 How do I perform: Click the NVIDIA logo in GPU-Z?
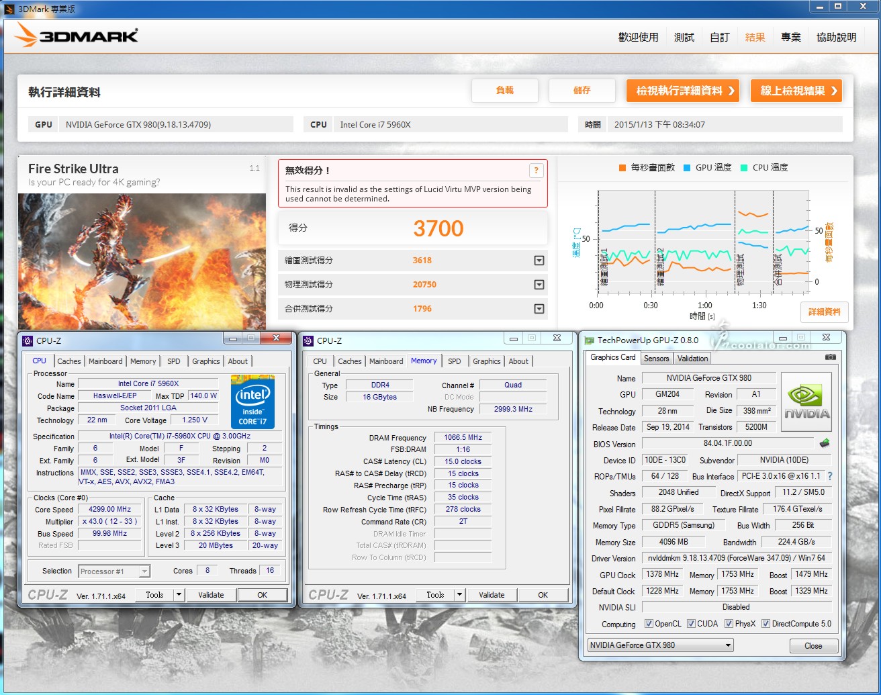pos(807,402)
